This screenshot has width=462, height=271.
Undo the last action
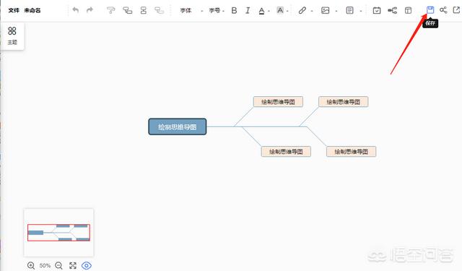pos(76,10)
